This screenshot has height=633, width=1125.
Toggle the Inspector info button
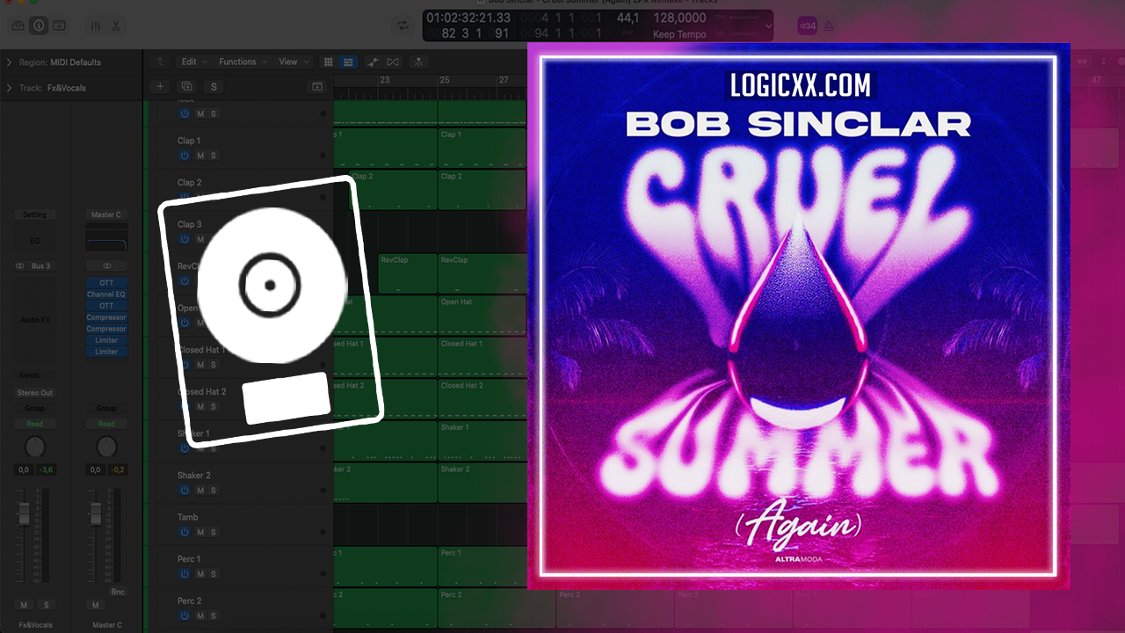(x=39, y=26)
